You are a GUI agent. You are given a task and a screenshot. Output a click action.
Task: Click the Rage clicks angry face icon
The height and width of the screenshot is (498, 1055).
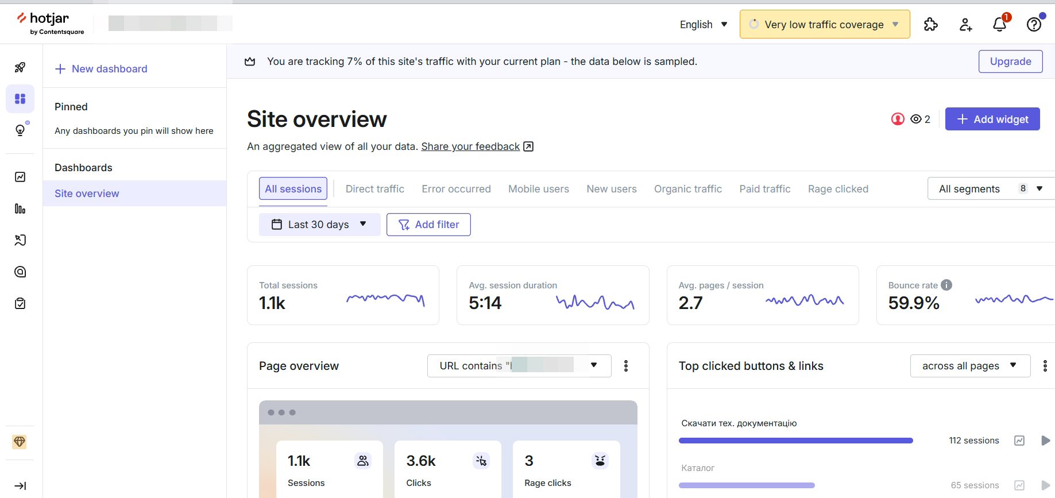pos(600,461)
